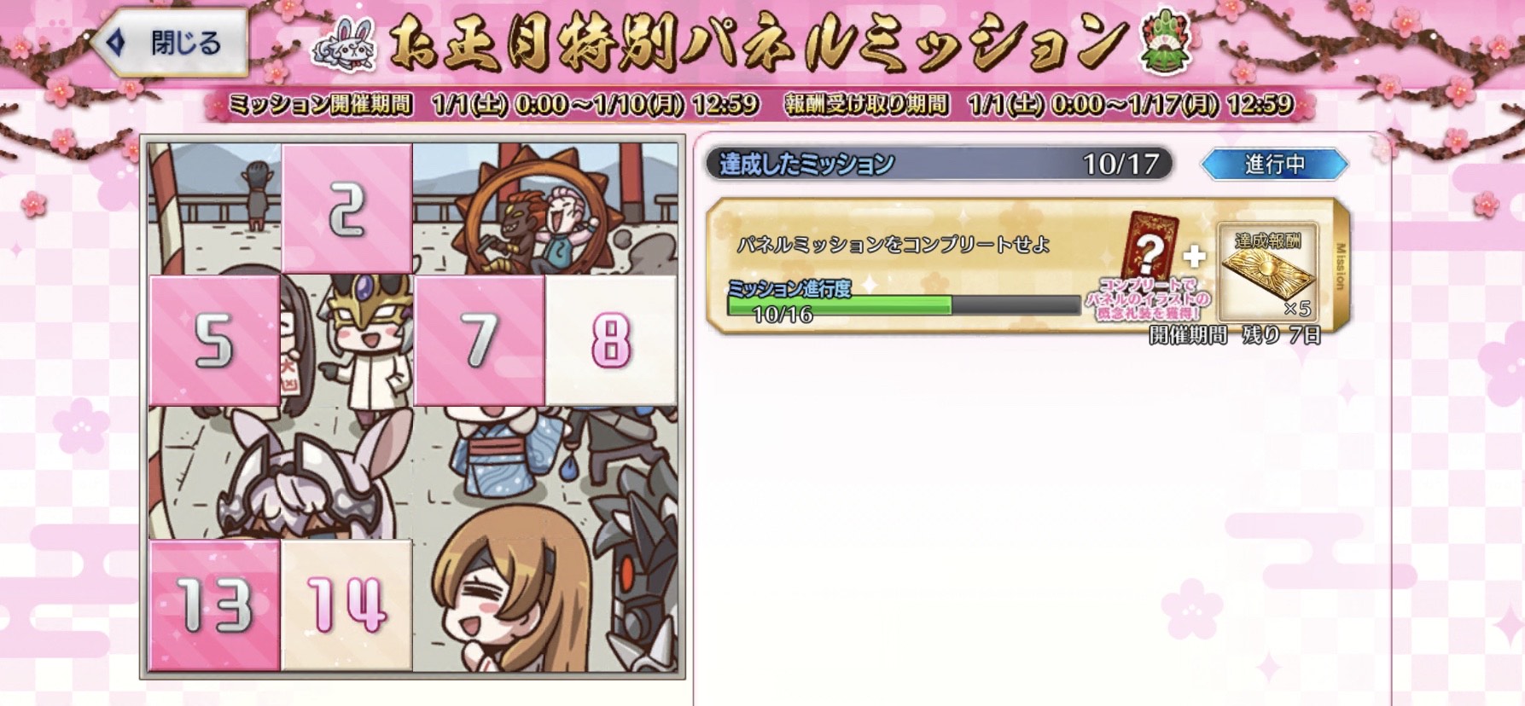Click the green kadomatsu decoration icon
The height and width of the screenshot is (706, 1525).
point(1165,47)
